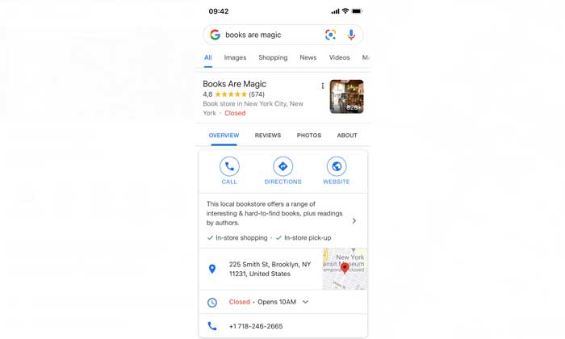Switch to the Shopping search tab
This screenshot has height=339, width=565.
point(273,57)
